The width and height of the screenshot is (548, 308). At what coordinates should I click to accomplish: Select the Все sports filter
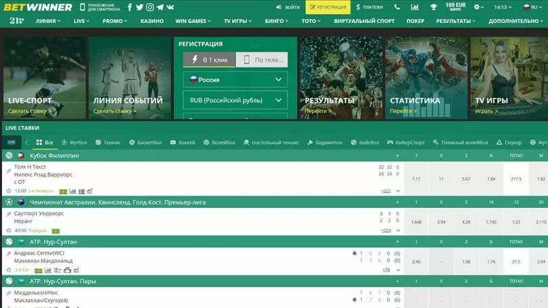[x=45, y=142]
